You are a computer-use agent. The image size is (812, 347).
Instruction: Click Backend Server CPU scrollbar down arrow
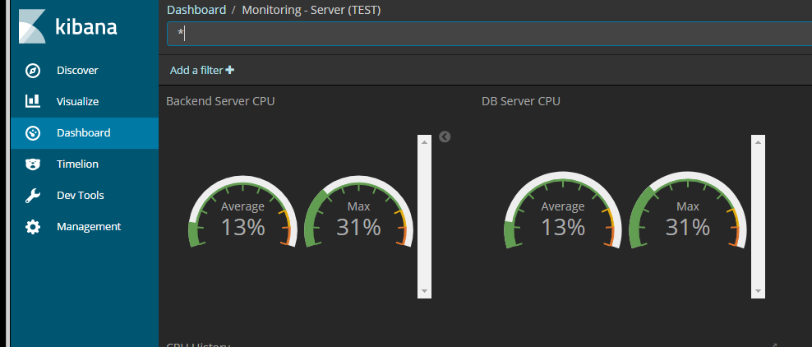424,292
